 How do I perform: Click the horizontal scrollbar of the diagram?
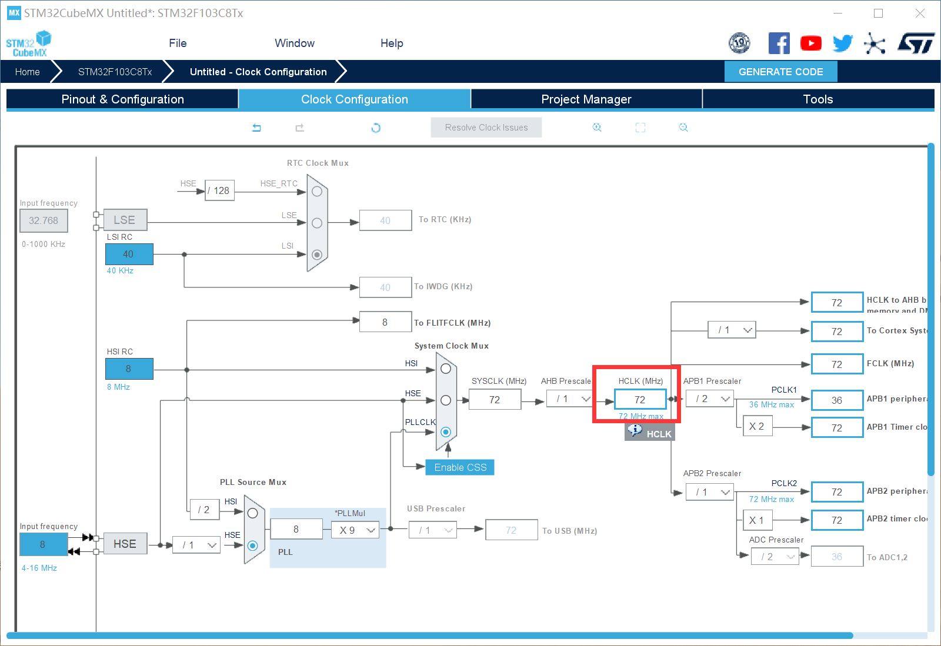click(429, 635)
